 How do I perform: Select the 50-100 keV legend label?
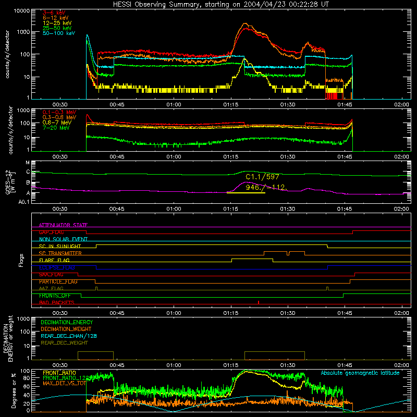pyautogui.click(x=59, y=33)
